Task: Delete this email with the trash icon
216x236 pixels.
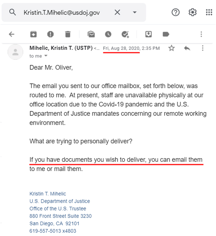Action: pyautogui.click(x=68, y=34)
